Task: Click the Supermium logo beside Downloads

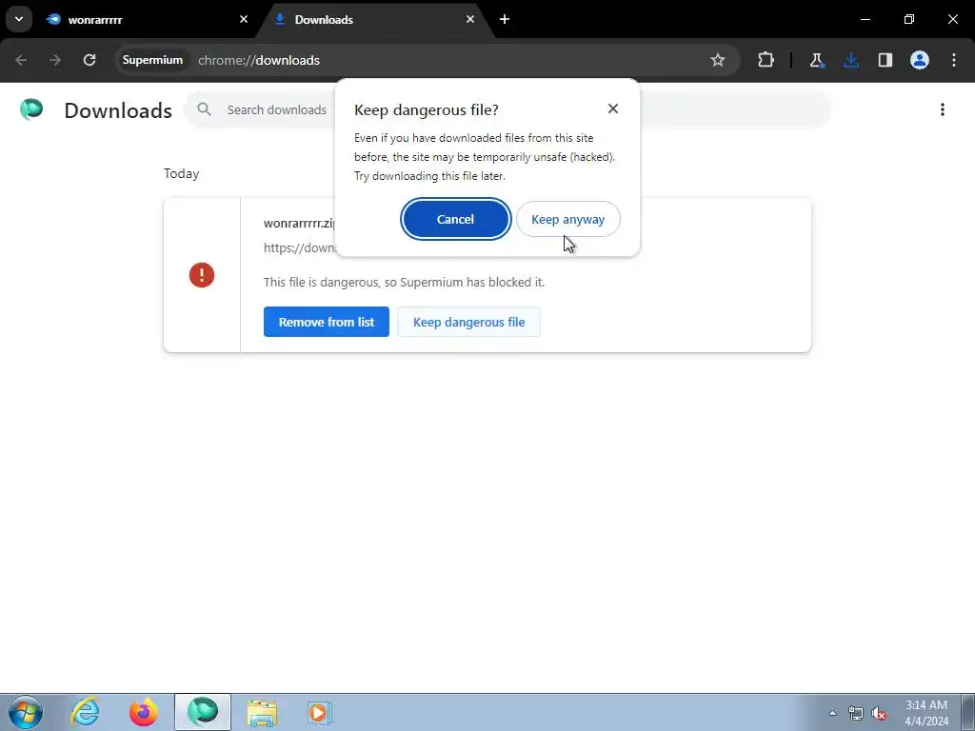Action: (x=31, y=109)
